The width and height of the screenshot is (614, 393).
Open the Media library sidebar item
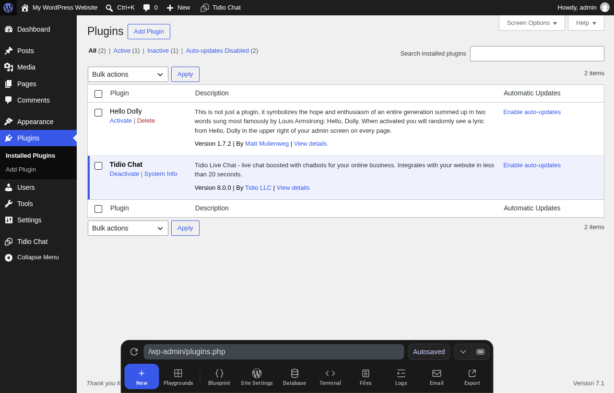click(x=38, y=67)
